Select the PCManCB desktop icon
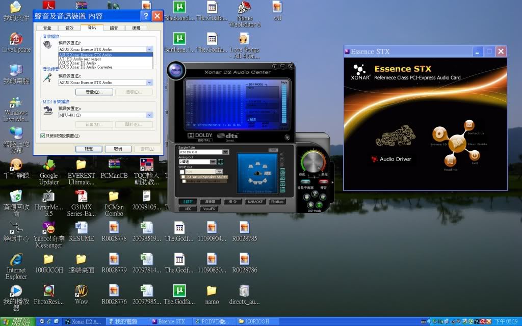Viewport: 522px width, 326px height. (x=114, y=169)
